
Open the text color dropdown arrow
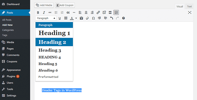[76, 18]
